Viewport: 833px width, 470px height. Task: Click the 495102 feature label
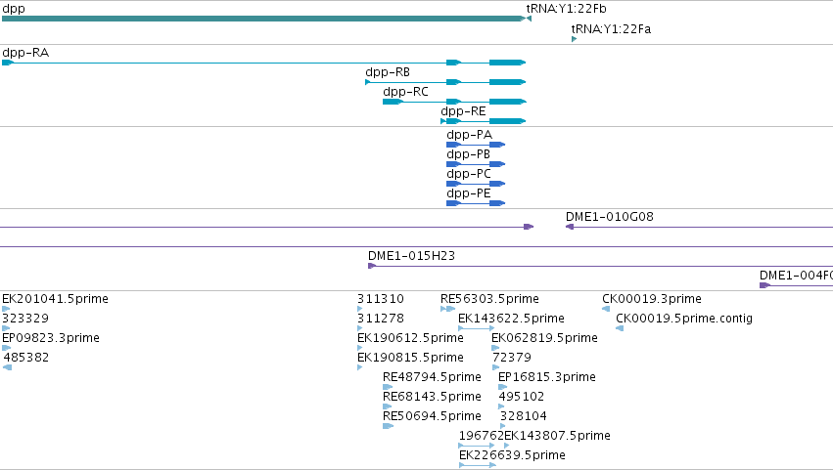pyautogui.click(x=521, y=397)
